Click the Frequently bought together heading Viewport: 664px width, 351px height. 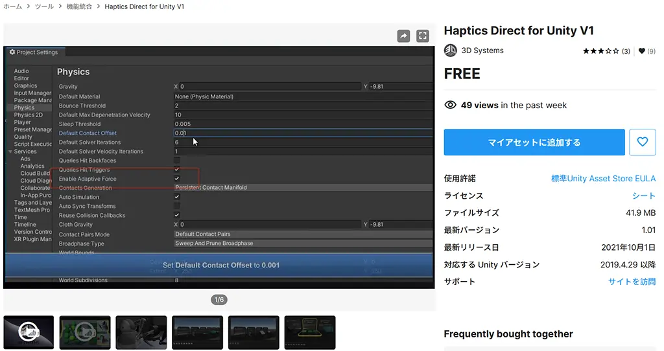[x=508, y=334]
